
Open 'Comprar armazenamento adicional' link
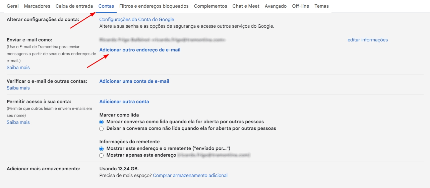pos(190,175)
